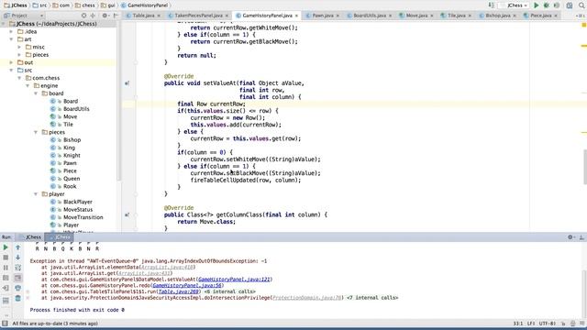Switch to the BoardUtils.java tab

369,16
